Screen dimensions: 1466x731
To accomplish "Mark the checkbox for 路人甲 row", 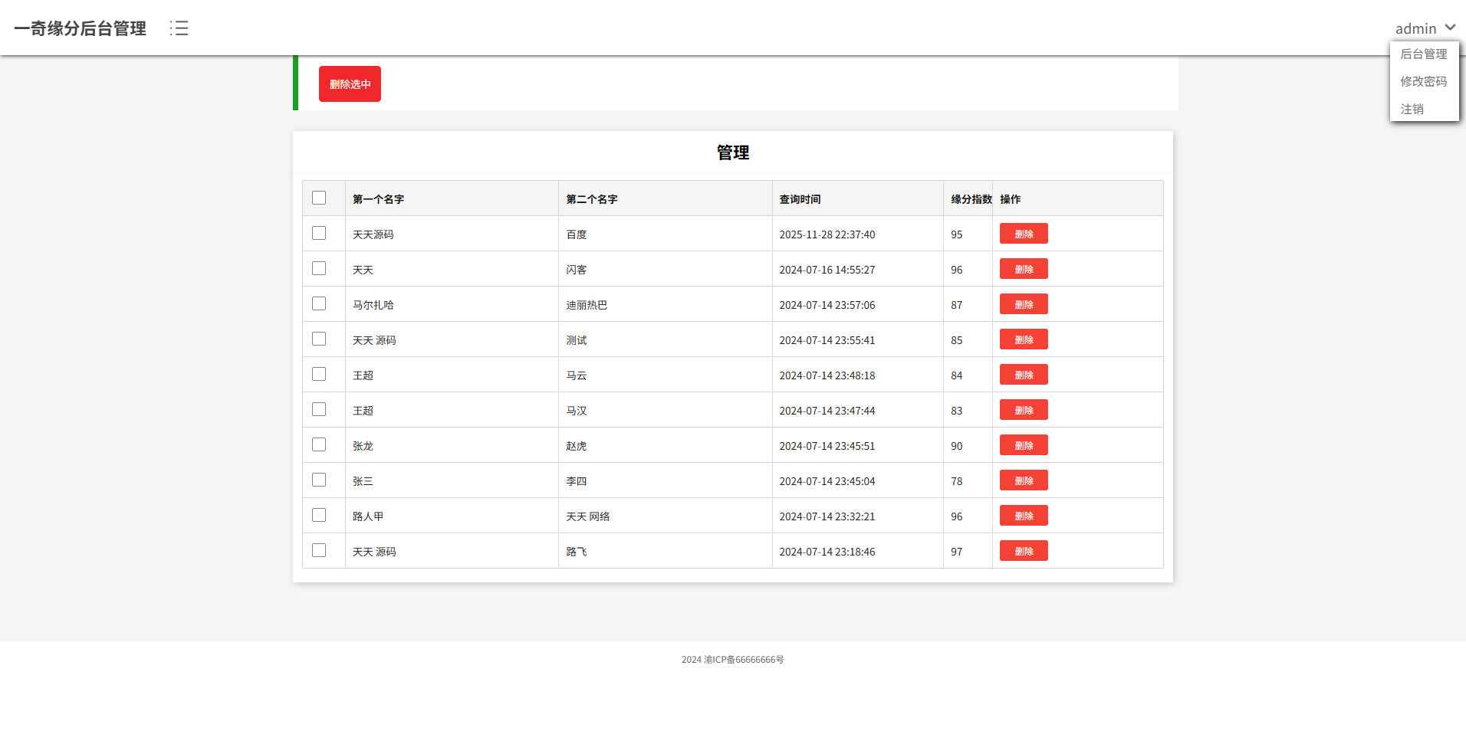I will pos(319,515).
